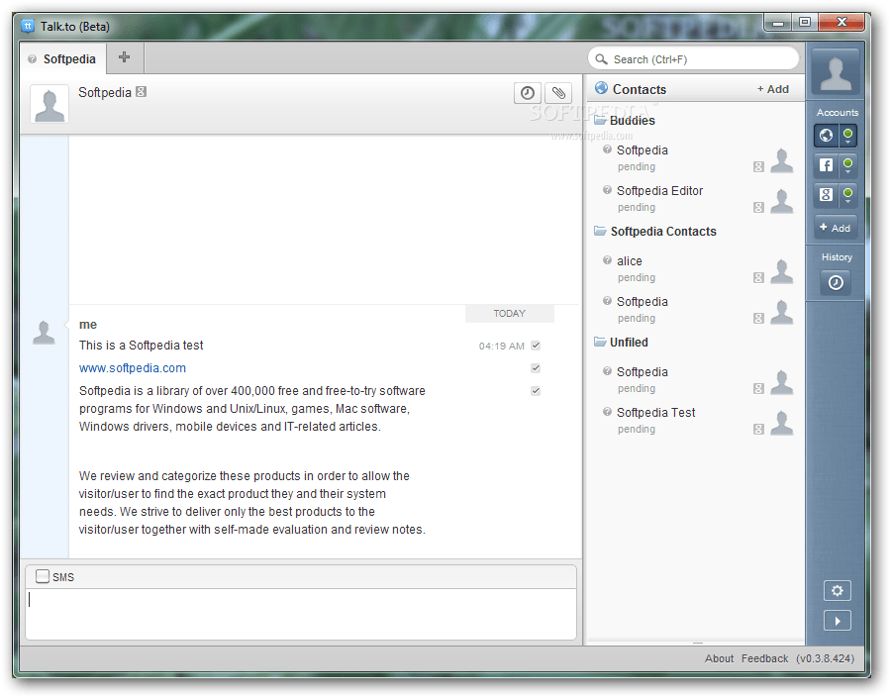Open chat history clock icon in conversation header
The image size is (891, 698).
click(x=528, y=93)
